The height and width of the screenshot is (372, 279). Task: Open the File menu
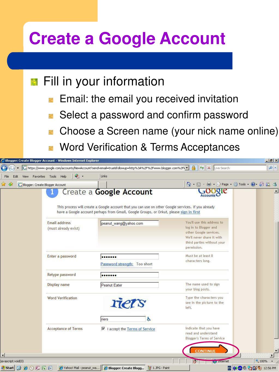(x=7, y=177)
